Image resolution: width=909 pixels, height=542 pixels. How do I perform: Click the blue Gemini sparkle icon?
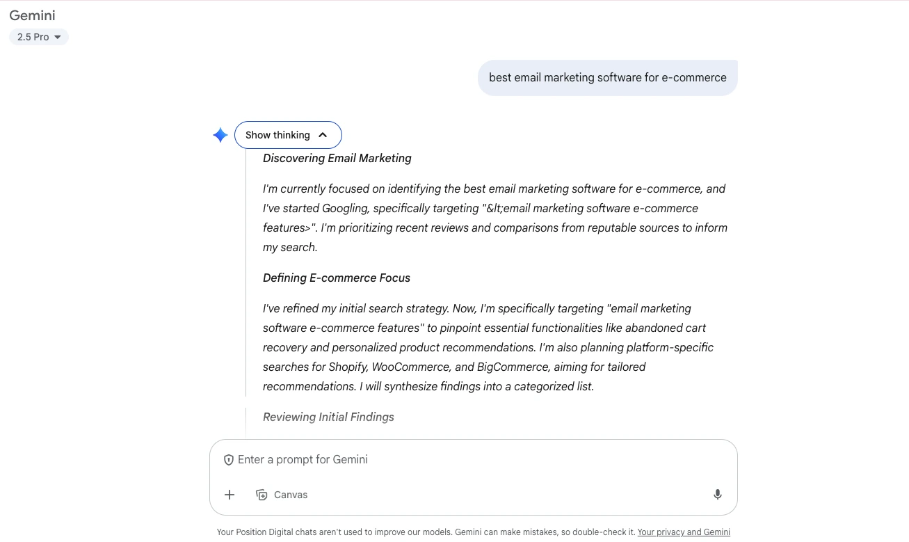(220, 135)
